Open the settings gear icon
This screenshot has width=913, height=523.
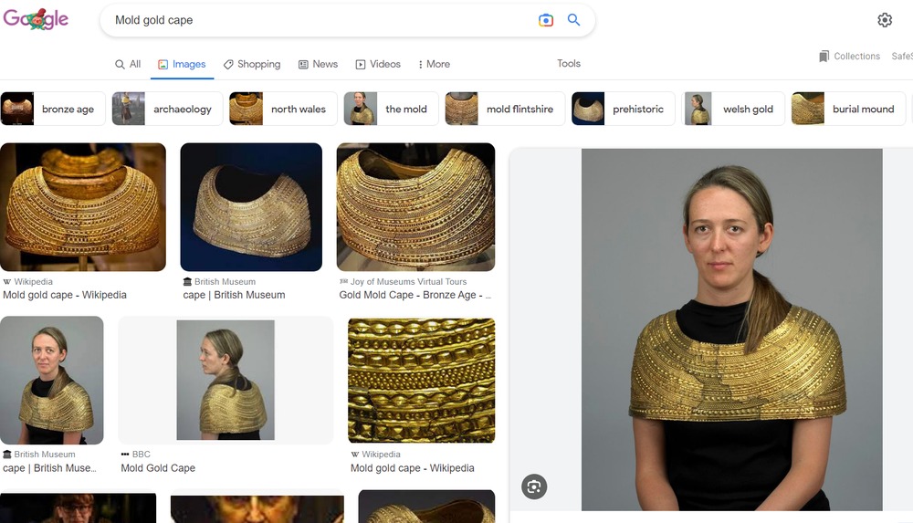pyautogui.click(x=884, y=20)
